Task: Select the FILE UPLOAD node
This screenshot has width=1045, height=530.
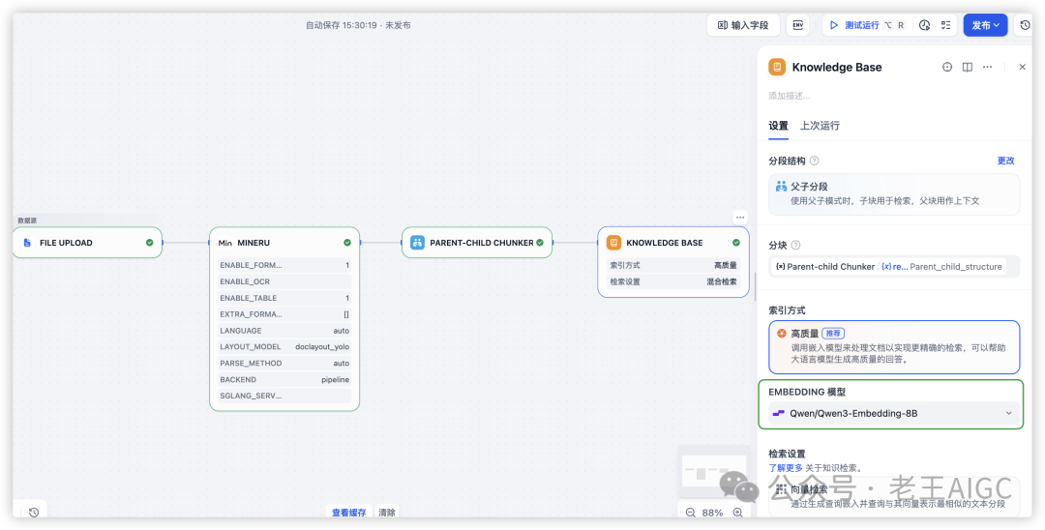Action: point(87,243)
